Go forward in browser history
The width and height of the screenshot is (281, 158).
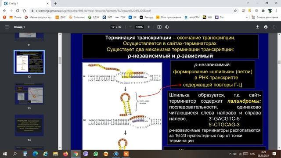click(11, 11)
